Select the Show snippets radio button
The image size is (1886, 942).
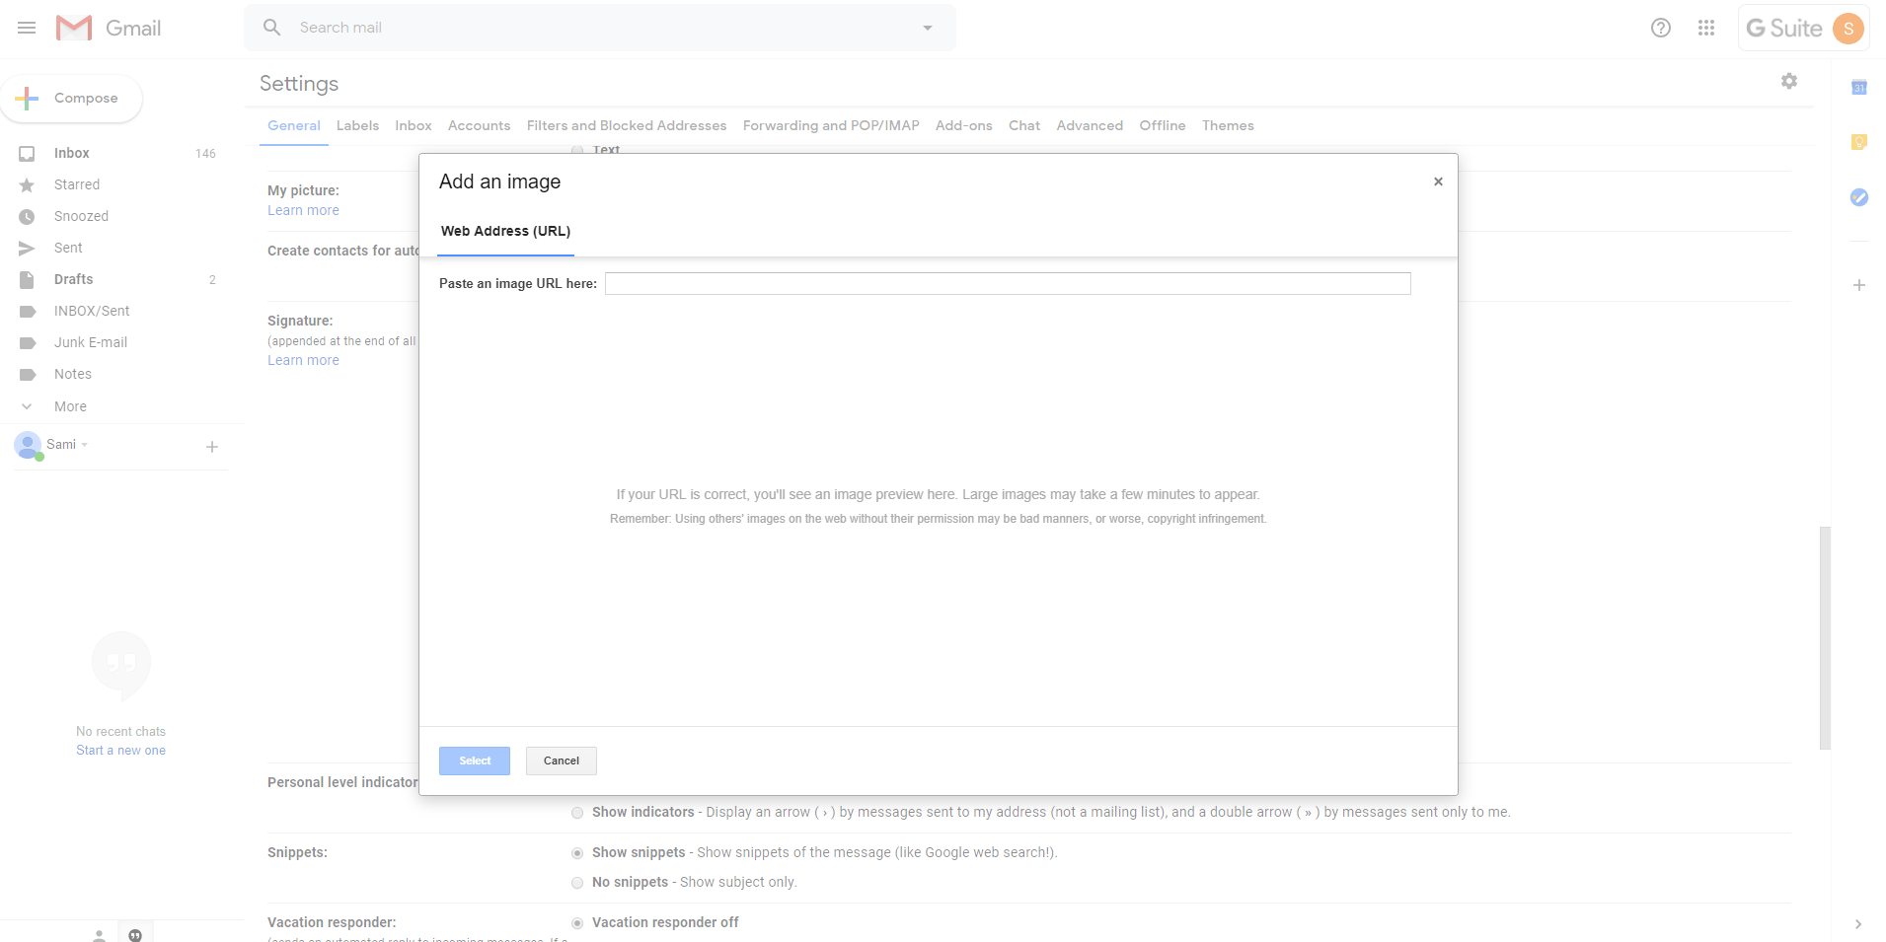576,853
